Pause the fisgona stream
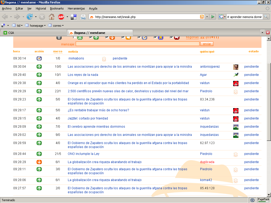Screen dimensions: 271x203 (x=59, y=38)
